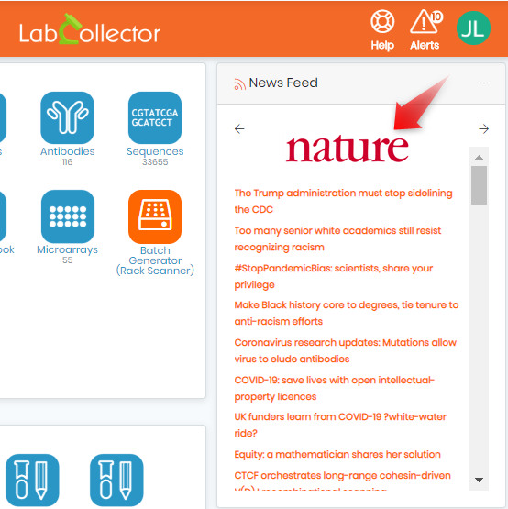Click the news list scroll down arrow
Screen dimensions: 508x509
[x=479, y=480]
